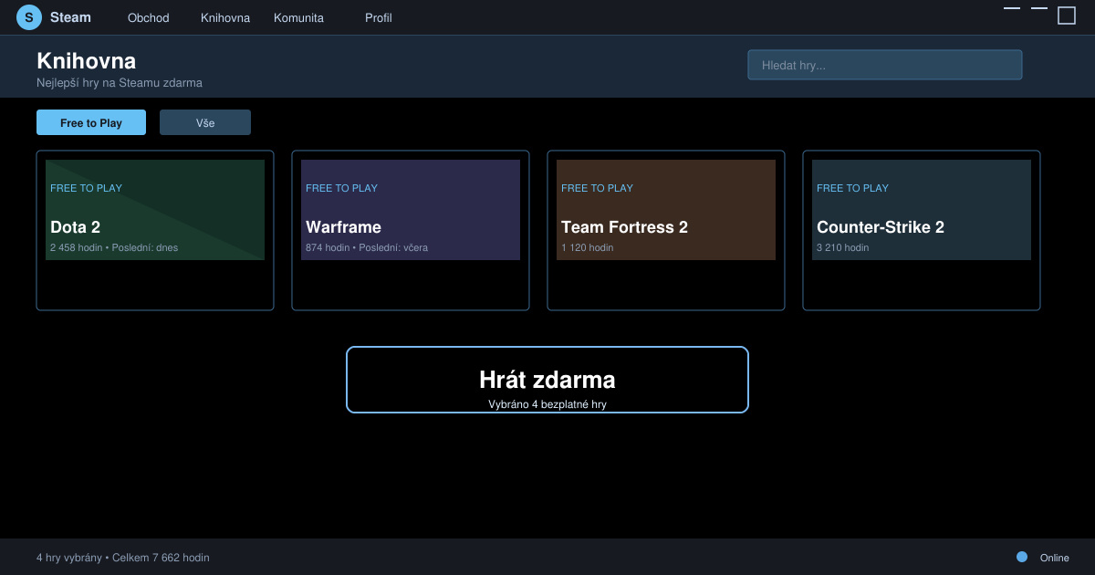Click the status text '4 hry vybrány • Celkem 7 662 hodin'
Image resolution: width=1095 pixels, height=575 pixels.
pyautogui.click(x=123, y=558)
